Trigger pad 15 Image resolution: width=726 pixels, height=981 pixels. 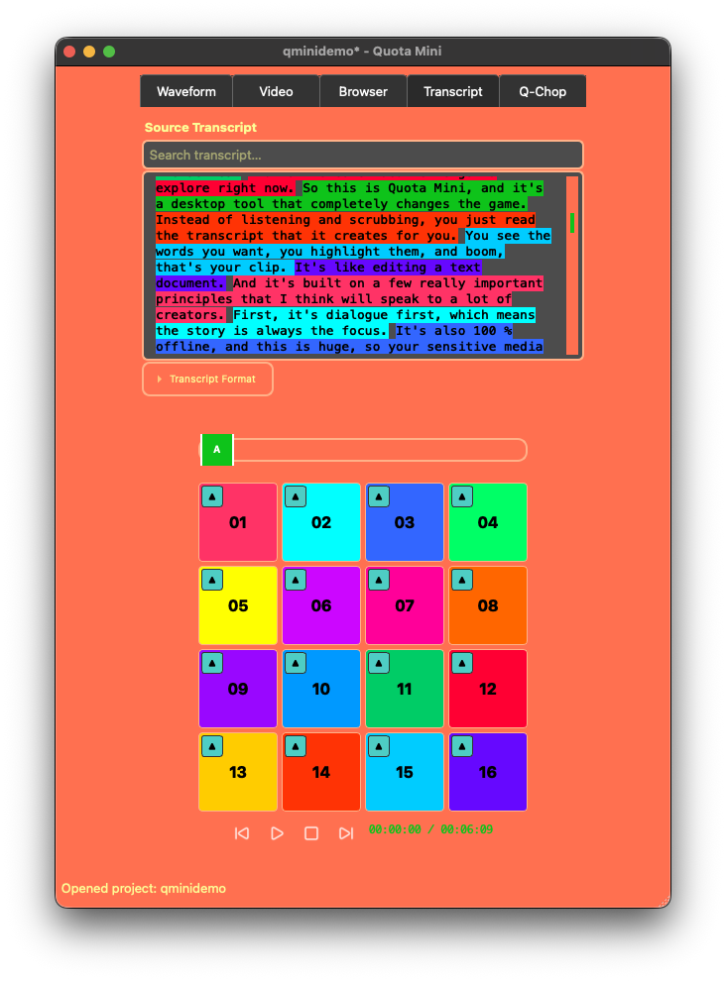pyautogui.click(x=405, y=772)
